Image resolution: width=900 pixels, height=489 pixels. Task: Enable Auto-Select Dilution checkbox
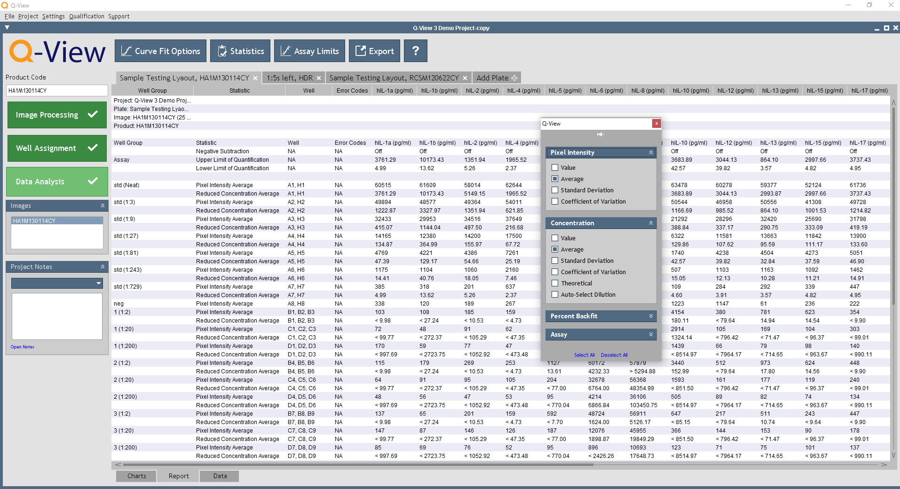(555, 294)
